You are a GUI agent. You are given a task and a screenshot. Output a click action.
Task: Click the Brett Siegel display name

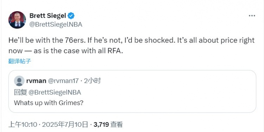click(48, 15)
